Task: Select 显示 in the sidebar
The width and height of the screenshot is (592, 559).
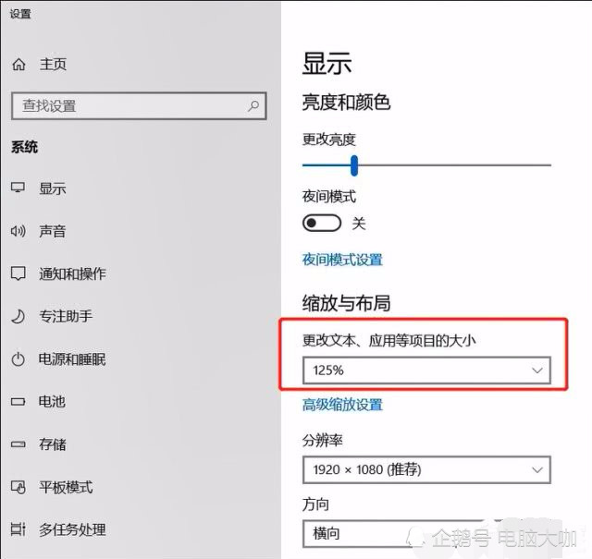Action: [x=53, y=188]
